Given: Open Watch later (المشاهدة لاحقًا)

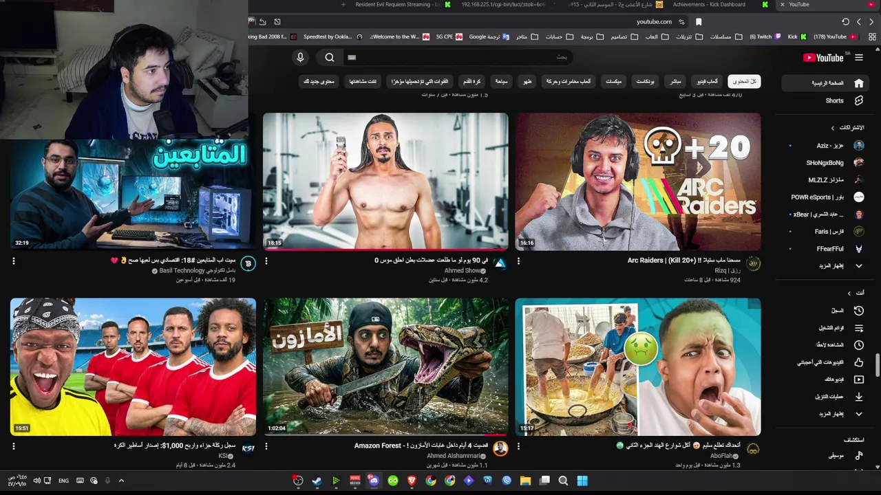Looking at the screenshot, I should point(826,345).
